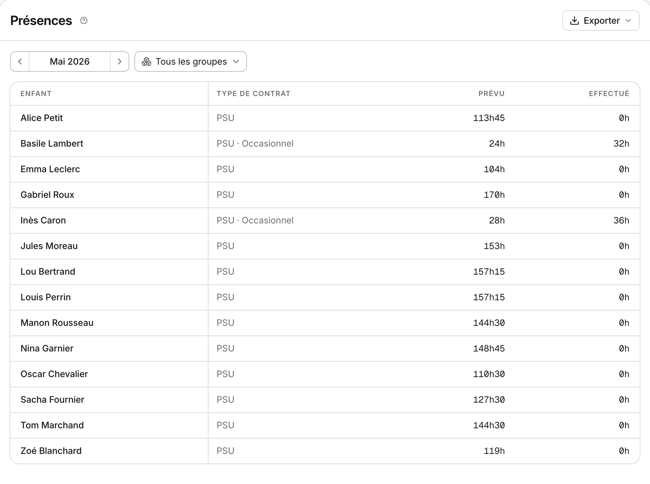Screen dimensions: 650x484
Task: Click the download icon in Exporter
Action: tap(575, 20)
